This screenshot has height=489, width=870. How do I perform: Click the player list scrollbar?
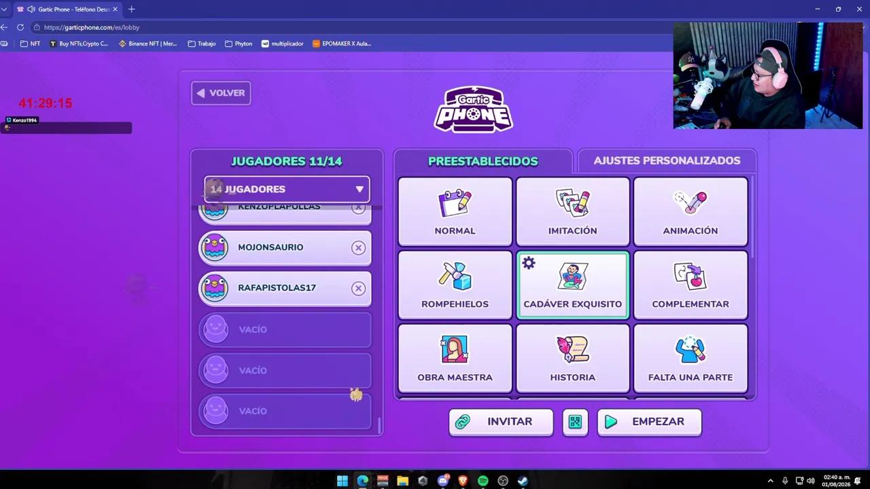point(379,425)
